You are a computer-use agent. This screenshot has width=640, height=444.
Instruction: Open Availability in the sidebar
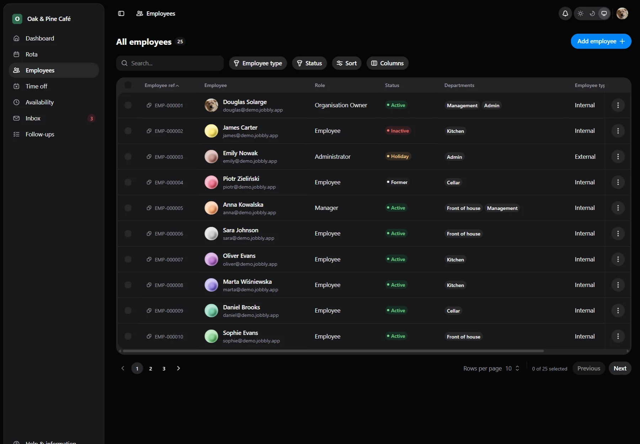tap(54, 102)
